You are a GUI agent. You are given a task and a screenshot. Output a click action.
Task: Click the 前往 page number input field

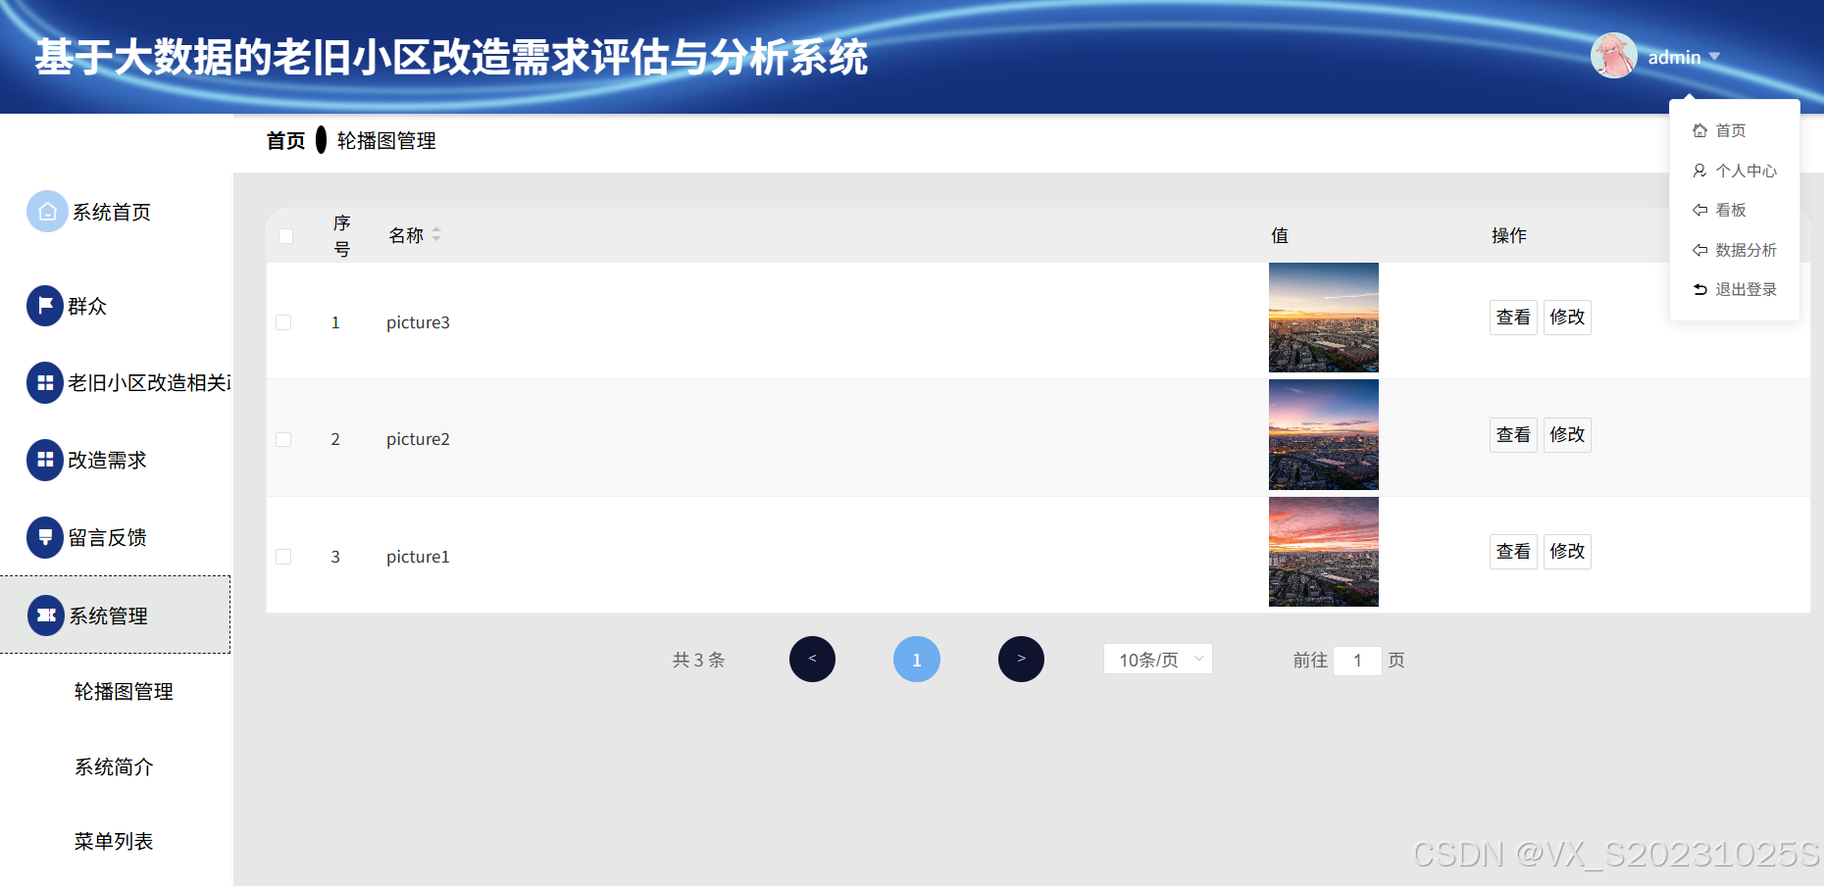click(x=1357, y=661)
